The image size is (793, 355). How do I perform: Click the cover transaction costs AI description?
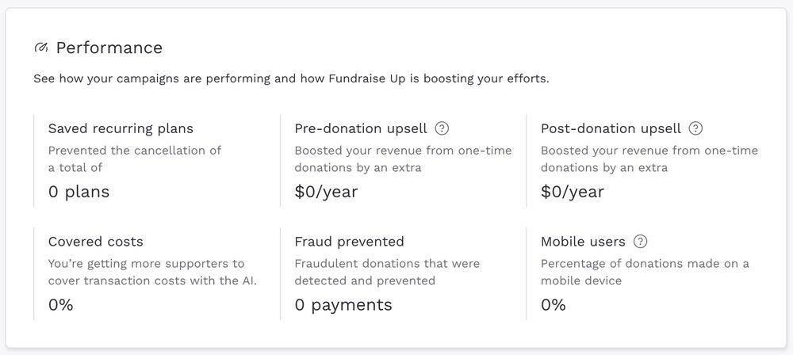152,272
